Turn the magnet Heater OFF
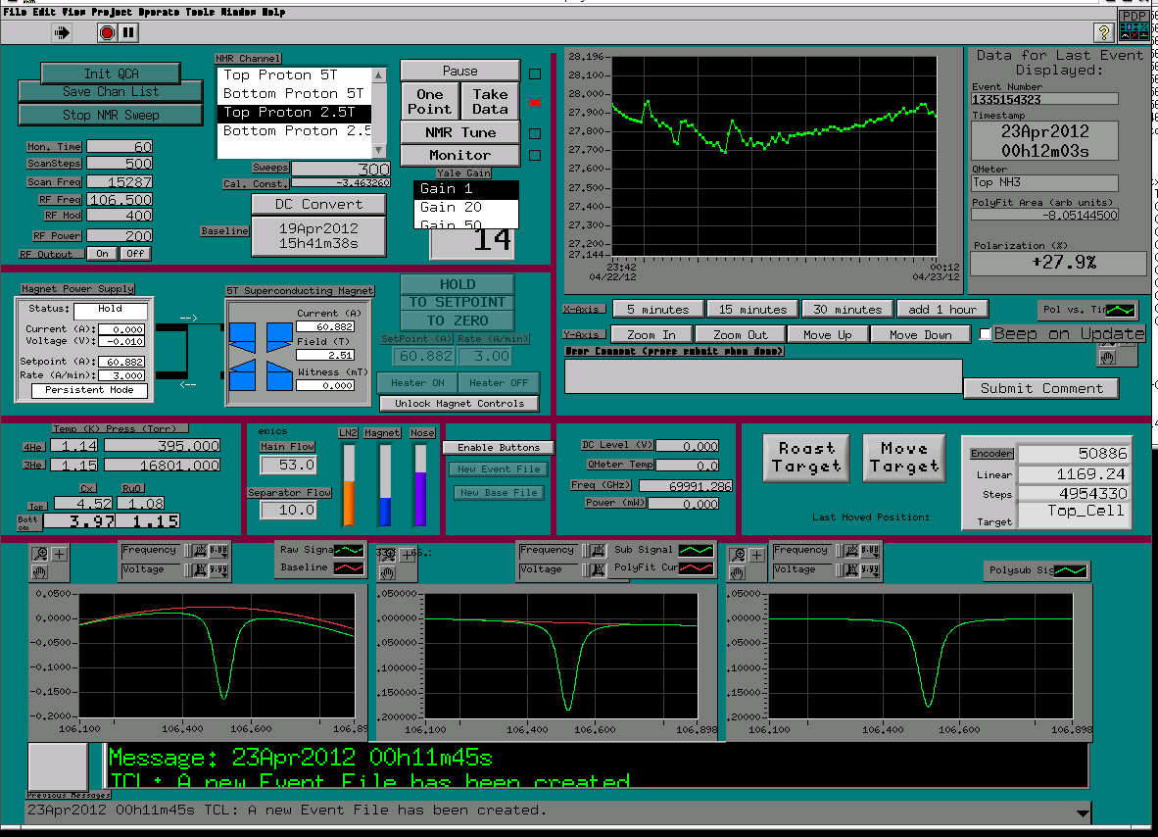 point(499,382)
